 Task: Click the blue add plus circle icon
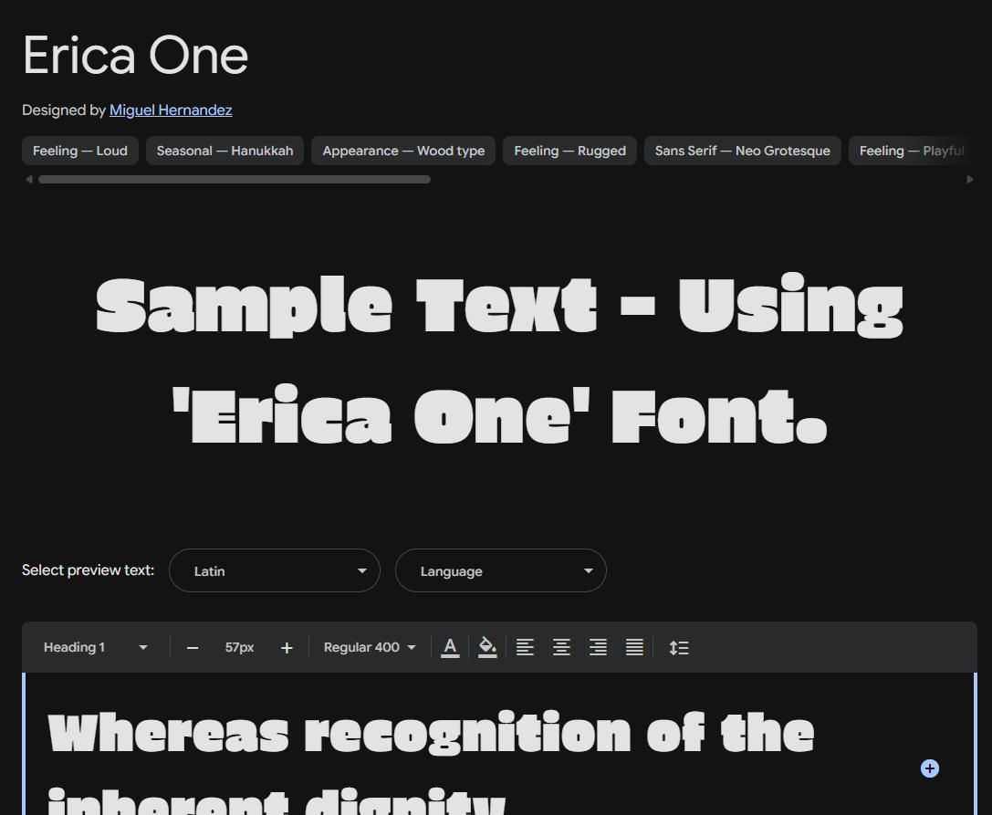click(929, 768)
